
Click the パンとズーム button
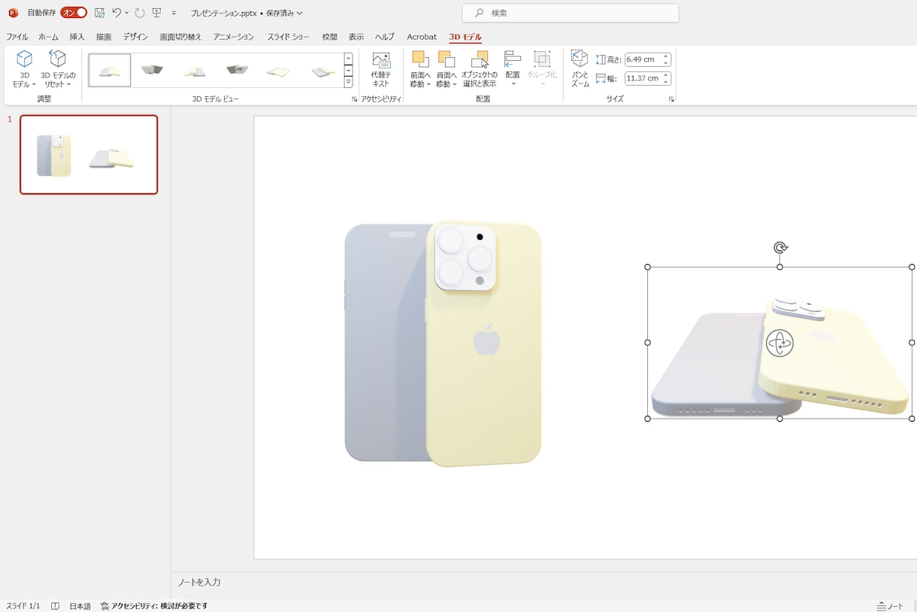coord(580,69)
